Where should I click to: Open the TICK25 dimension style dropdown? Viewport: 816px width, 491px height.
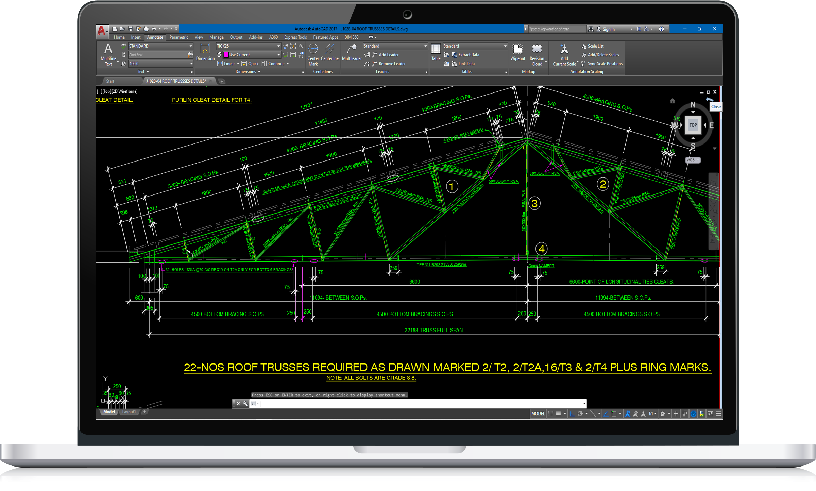pyautogui.click(x=278, y=46)
